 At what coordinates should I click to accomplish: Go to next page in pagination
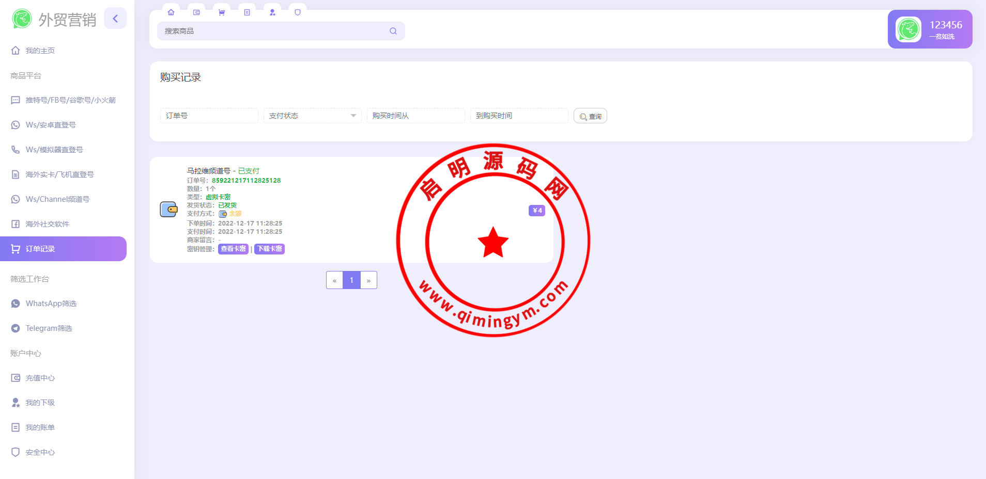pos(368,280)
